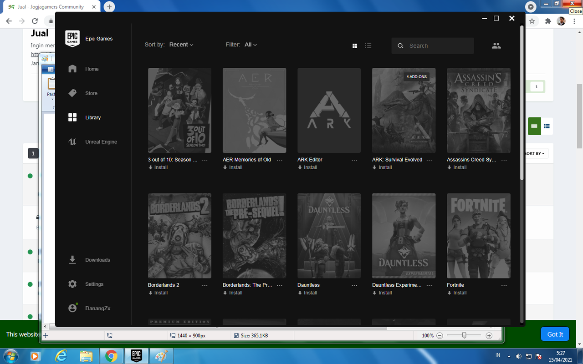Open Fortnite cover art
Image resolution: width=583 pixels, height=364 pixels.
point(478,236)
